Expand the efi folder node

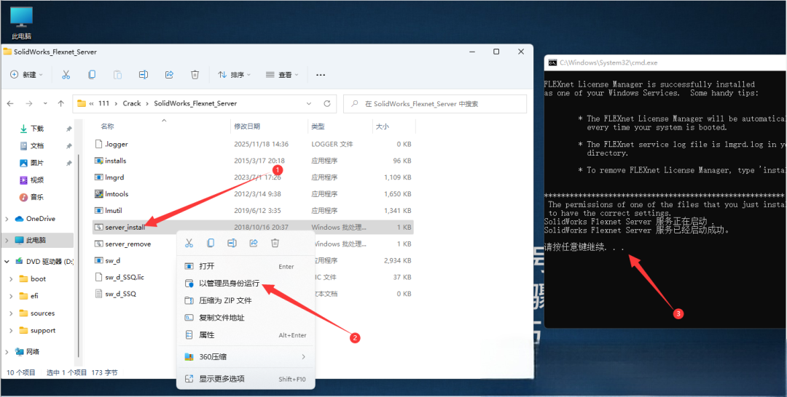pos(11,296)
